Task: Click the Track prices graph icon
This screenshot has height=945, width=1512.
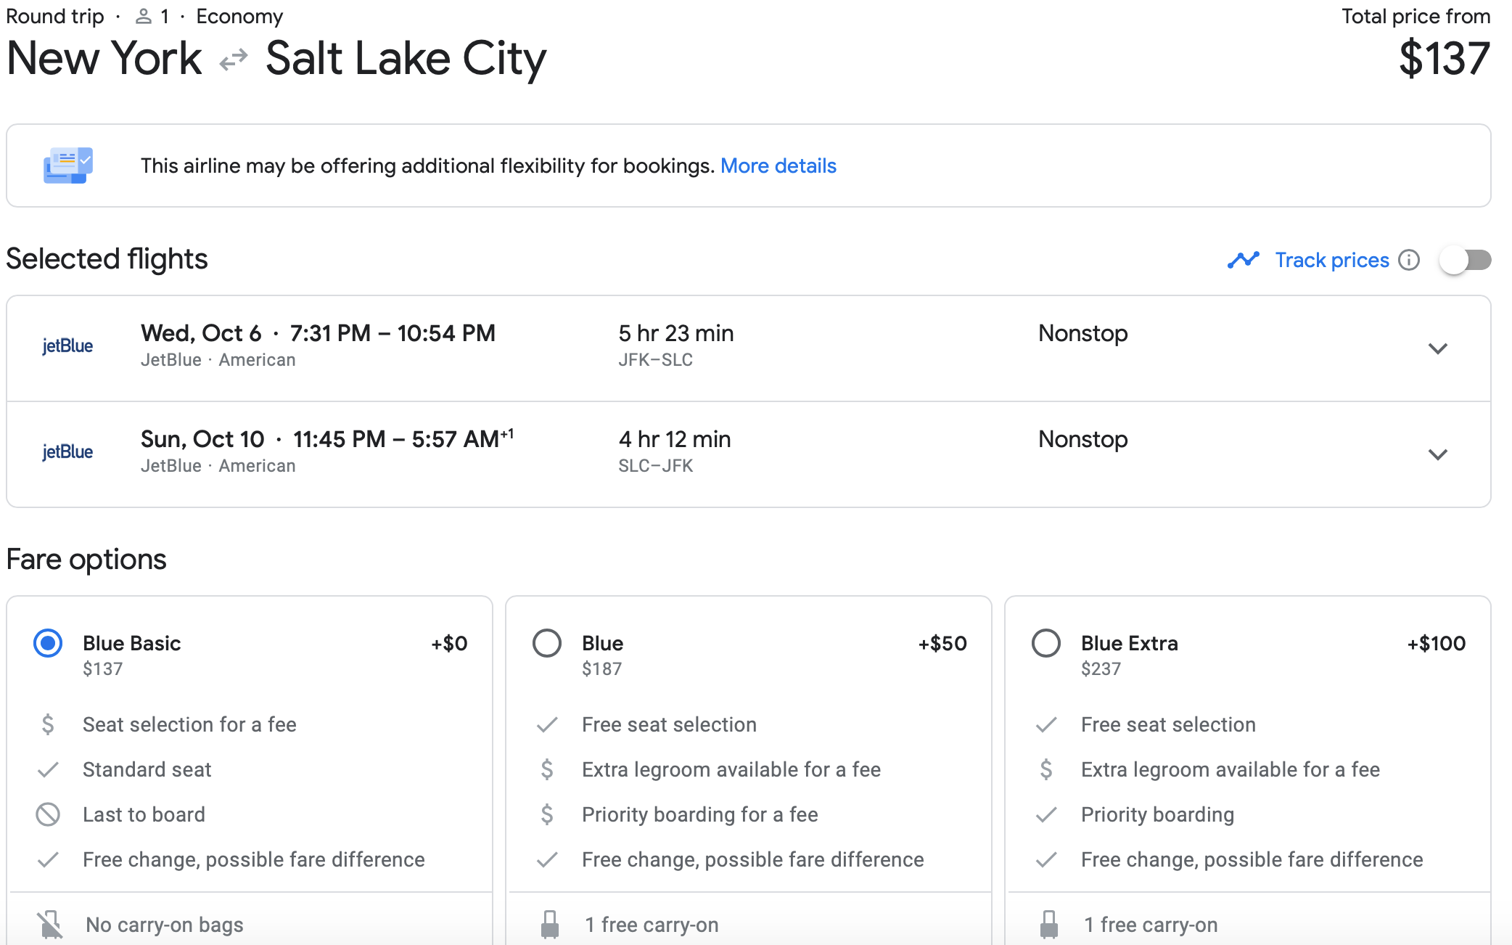Action: 1243,260
